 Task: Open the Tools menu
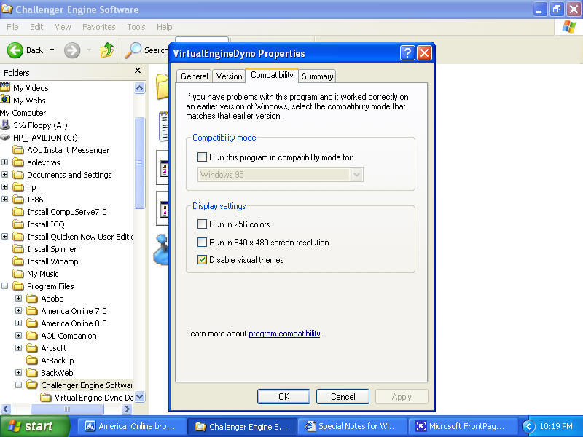pos(136,27)
